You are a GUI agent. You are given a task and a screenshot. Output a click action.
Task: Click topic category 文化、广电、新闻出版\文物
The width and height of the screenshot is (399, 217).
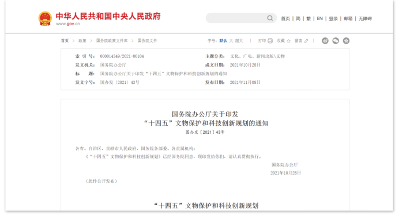257,56
